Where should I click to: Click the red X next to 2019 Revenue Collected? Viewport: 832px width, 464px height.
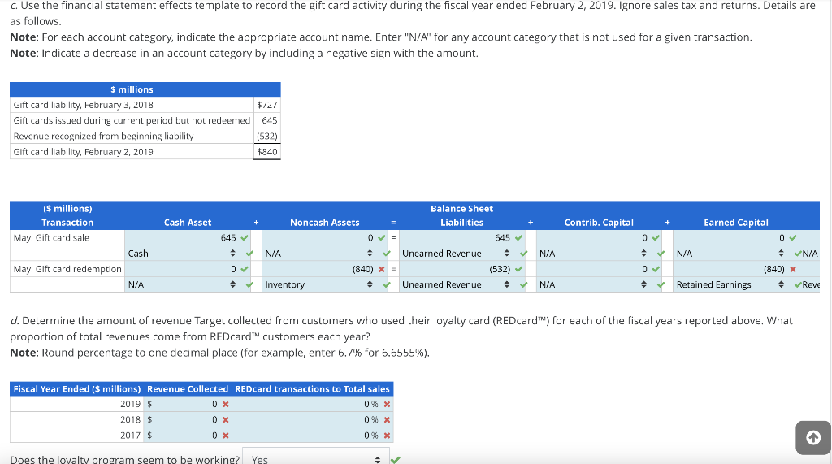(x=226, y=404)
